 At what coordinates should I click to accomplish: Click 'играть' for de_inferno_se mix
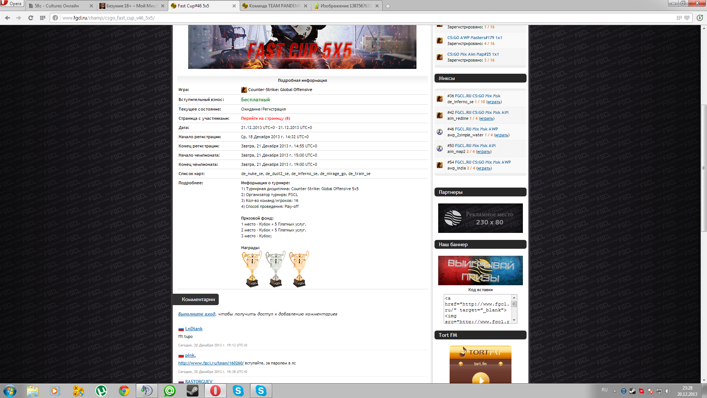494,102
